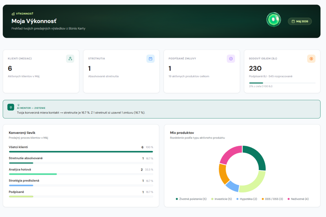Click the green mascot avatar orb

(x=273, y=20)
